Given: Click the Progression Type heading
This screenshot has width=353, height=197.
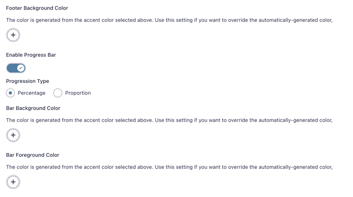Looking at the screenshot, I should pos(28,81).
